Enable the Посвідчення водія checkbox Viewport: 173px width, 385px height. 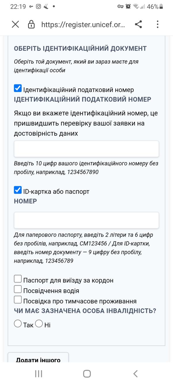(x=18, y=289)
